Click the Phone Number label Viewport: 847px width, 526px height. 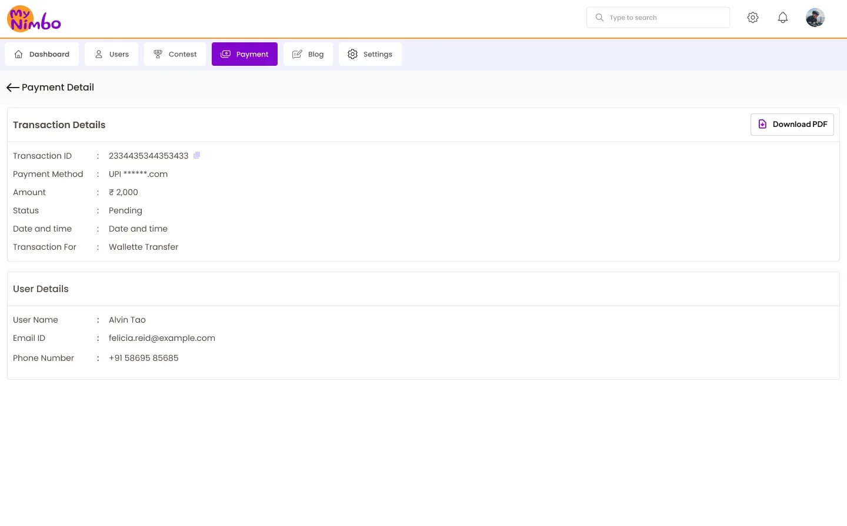(x=44, y=358)
